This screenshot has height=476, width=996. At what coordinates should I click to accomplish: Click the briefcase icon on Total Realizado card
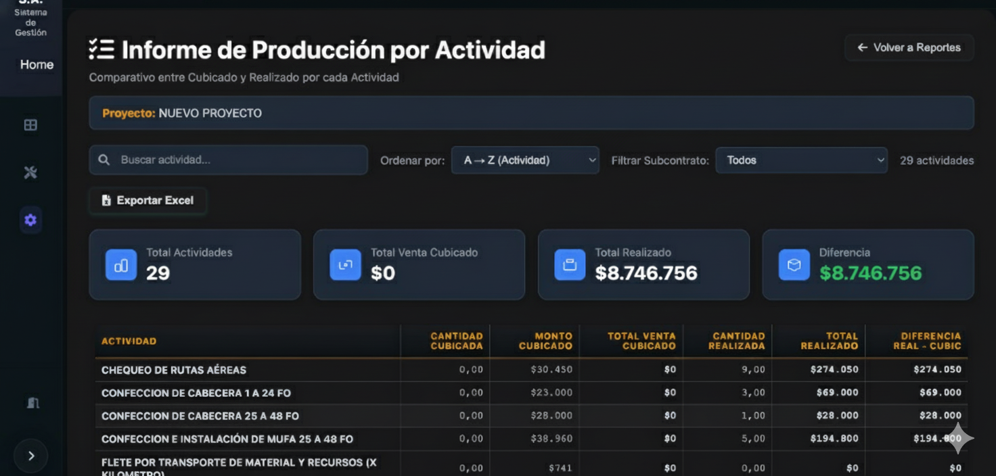pos(570,264)
